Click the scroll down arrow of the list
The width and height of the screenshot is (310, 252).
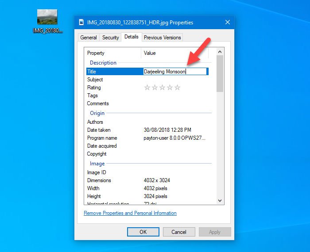(x=220, y=201)
